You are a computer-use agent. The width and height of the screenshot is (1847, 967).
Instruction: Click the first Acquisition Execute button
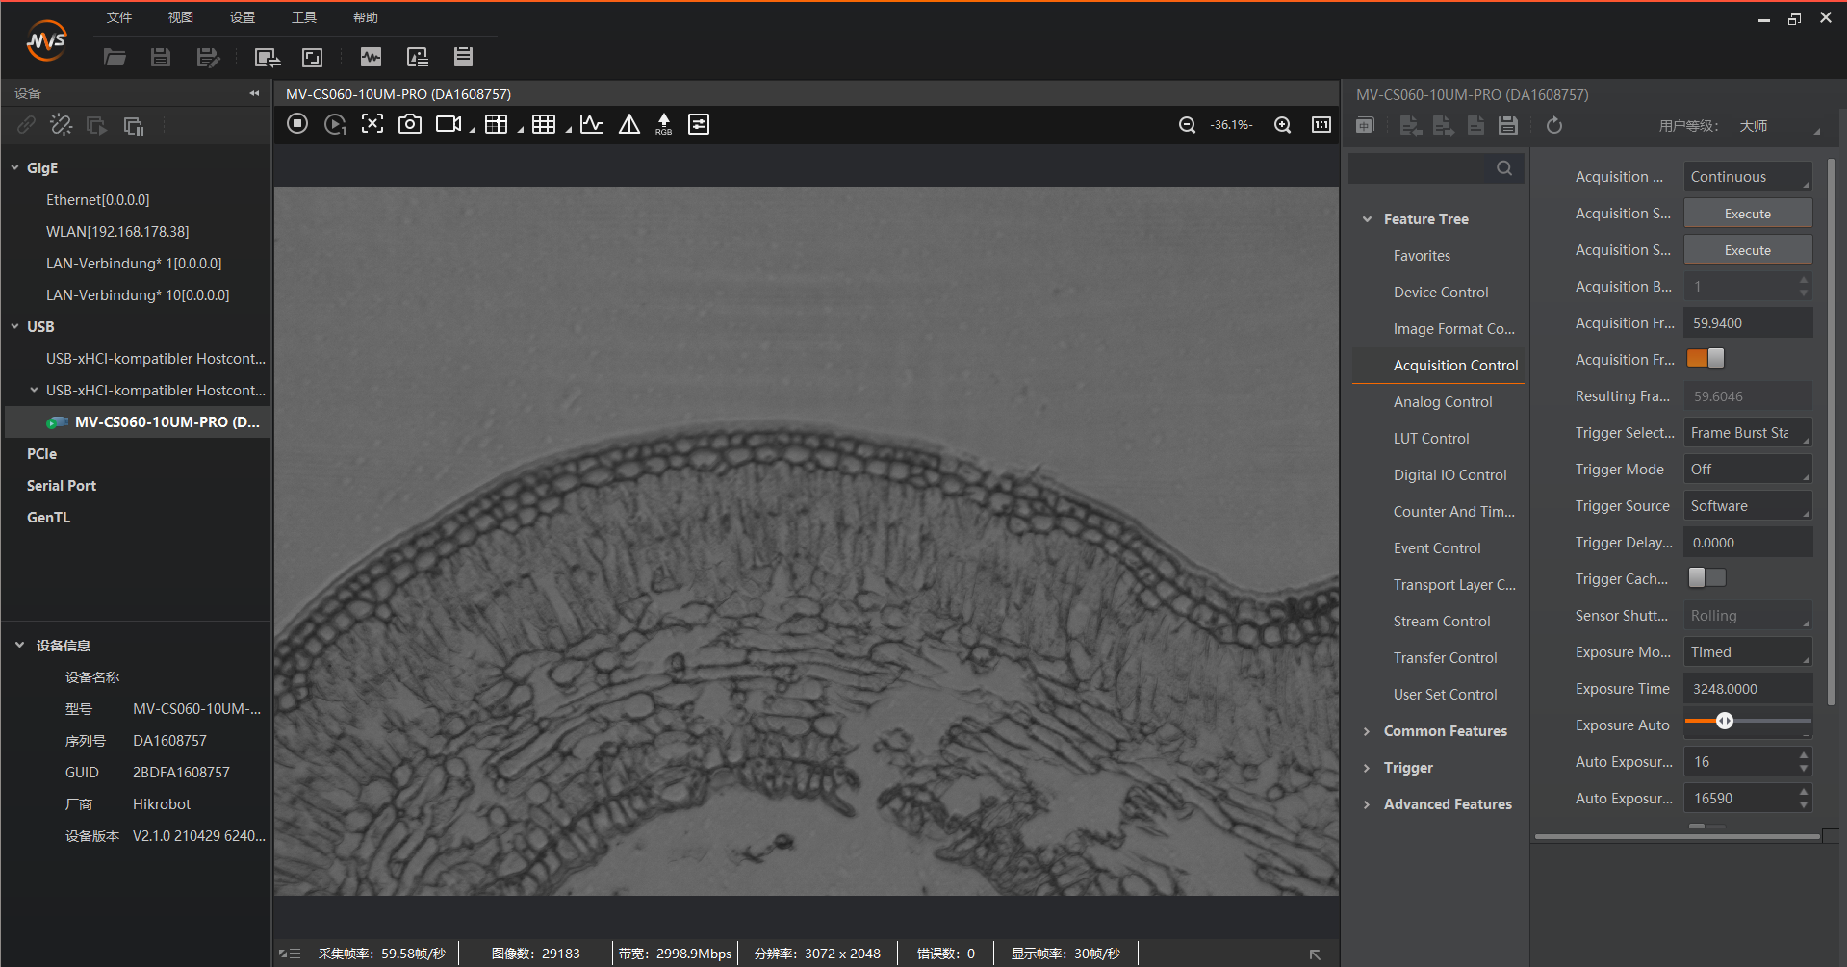click(1747, 214)
